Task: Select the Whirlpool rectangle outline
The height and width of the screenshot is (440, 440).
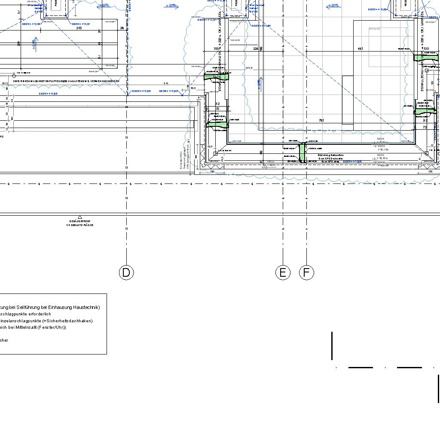Action: click(388, 47)
